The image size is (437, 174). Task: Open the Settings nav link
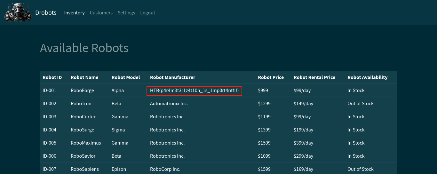(126, 13)
